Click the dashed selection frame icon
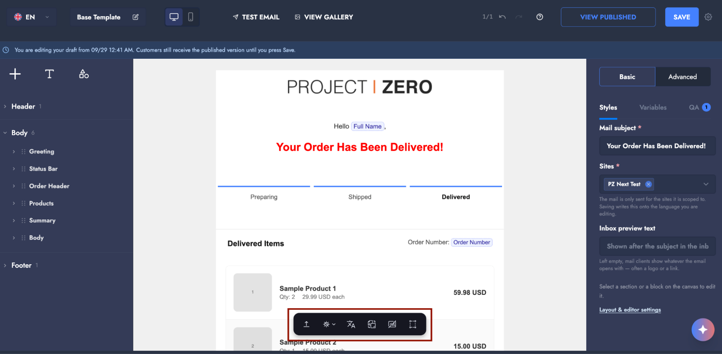This screenshot has height=354, width=722. click(412, 324)
